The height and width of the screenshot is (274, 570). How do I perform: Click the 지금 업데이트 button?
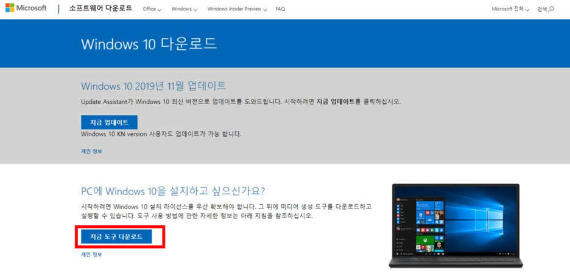coord(109,123)
